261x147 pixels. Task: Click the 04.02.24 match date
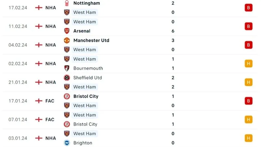[18, 45]
